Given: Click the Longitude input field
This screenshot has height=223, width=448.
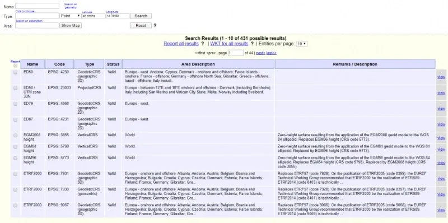Looking at the screenshot, I should 118,16.
